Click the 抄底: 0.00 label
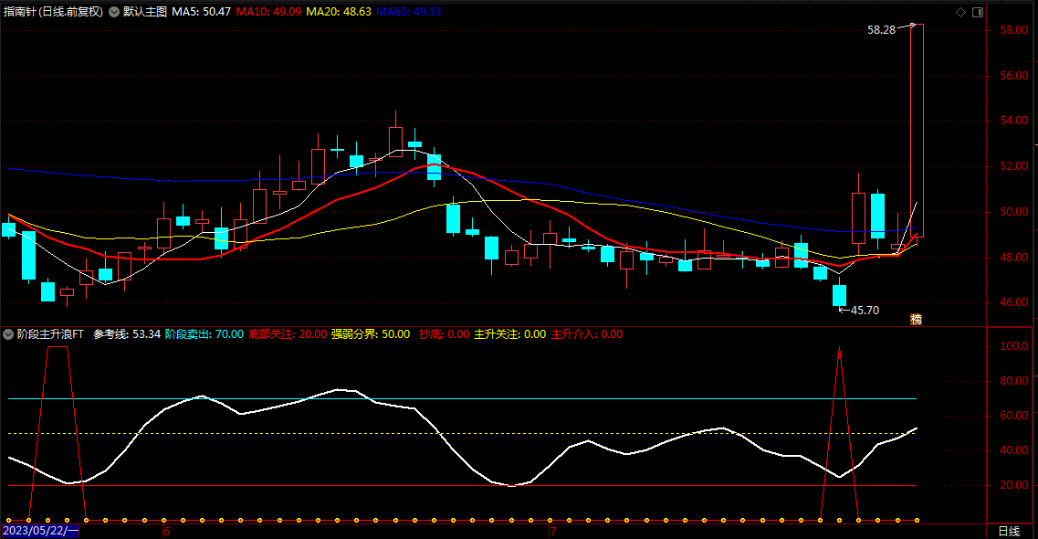 [x=444, y=334]
